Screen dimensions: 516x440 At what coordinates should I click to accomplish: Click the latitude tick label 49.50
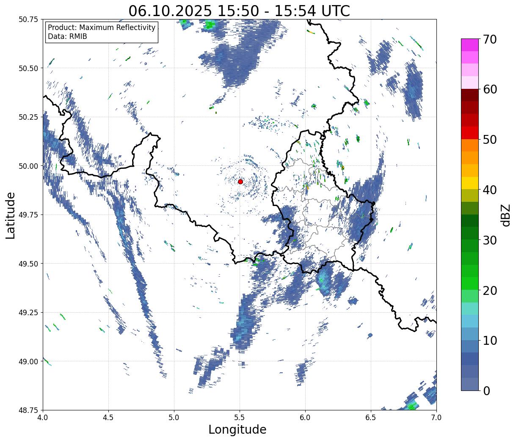pyautogui.click(x=28, y=264)
